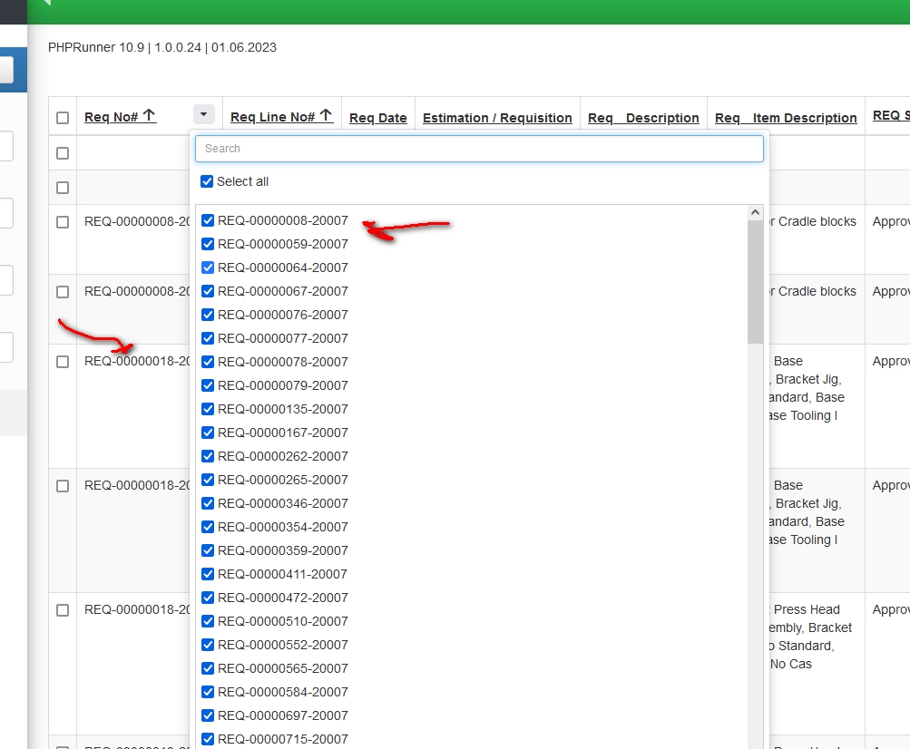The width and height of the screenshot is (910, 749).
Task: Select the row checkbox for the REQ-00000018 record
Action: tap(62, 360)
